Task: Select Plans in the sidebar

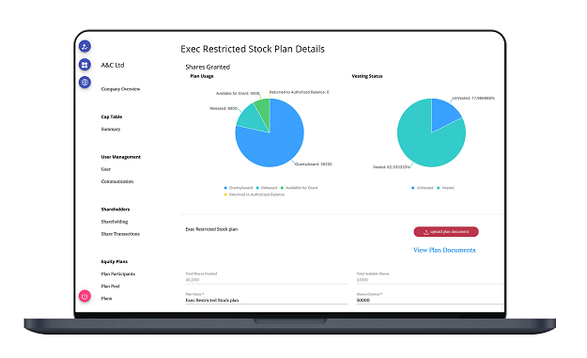Action: pyautogui.click(x=107, y=299)
